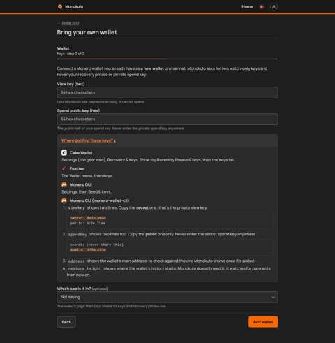This screenshot has height=343, width=335.
Task: Click the 'Keys · step' subtitle text
Action: click(70, 54)
